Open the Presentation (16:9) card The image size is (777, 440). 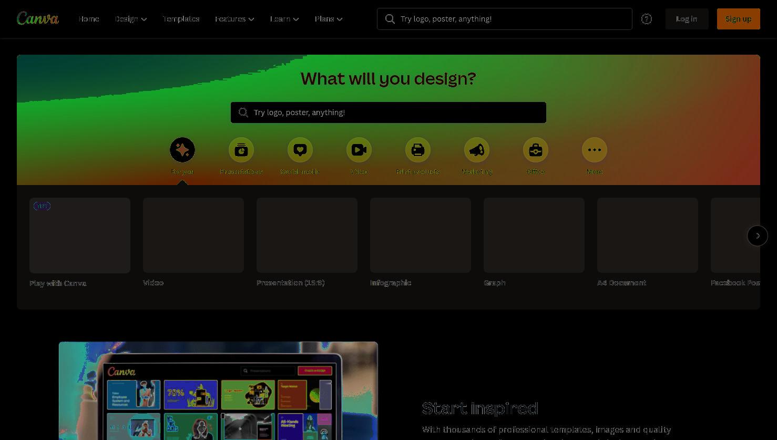point(307,235)
